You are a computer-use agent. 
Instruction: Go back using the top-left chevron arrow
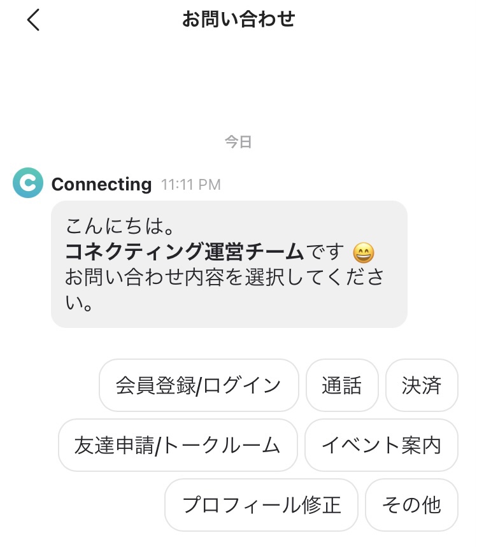[34, 20]
